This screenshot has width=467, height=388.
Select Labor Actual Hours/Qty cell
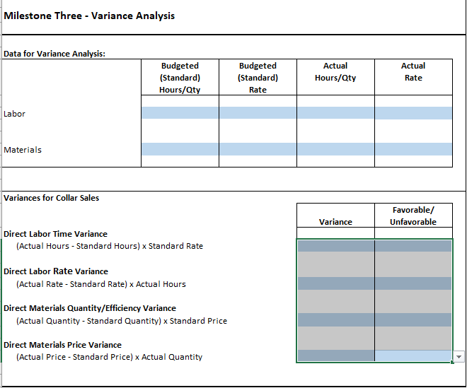(x=335, y=113)
